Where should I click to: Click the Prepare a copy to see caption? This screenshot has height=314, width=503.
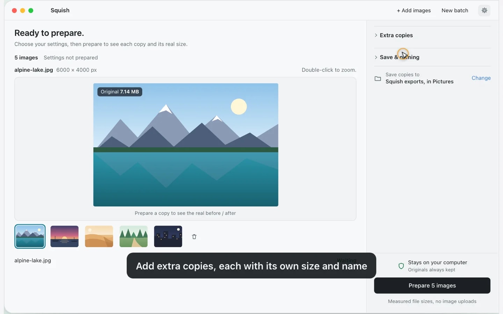tap(185, 213)
